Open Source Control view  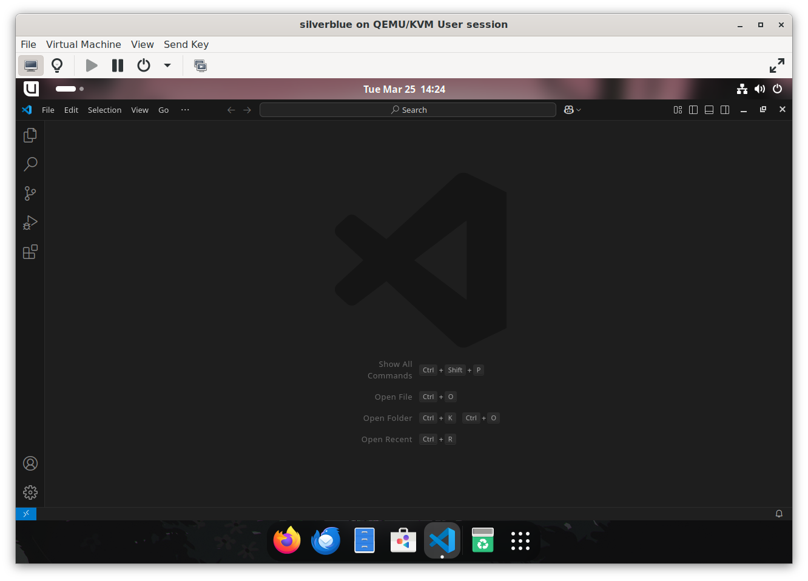[x=30, y=193]
